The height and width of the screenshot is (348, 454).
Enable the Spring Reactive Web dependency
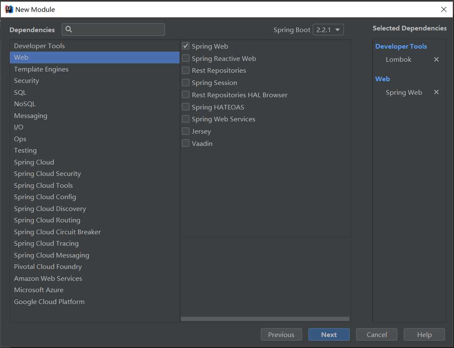(x=185, y=58)
